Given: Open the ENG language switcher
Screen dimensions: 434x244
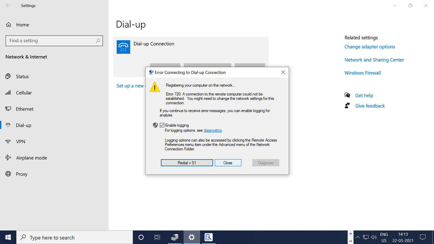Looking at the screenshot, I should [x=384, y=237].
